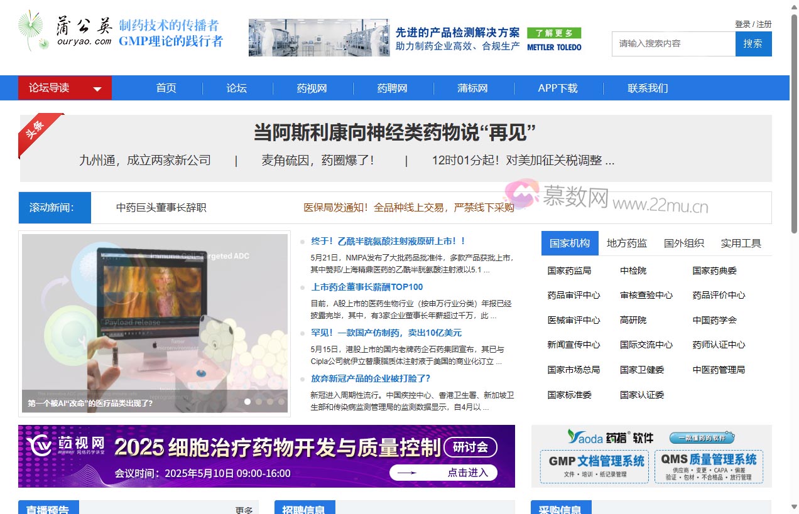Viewport: 799px width, 514px height.
Task: Open APP下载 in the navigation bar
Action: 558,88
